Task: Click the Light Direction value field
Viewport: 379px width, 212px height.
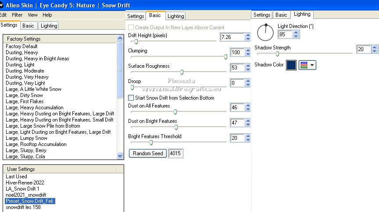Action: coord(285,35)
